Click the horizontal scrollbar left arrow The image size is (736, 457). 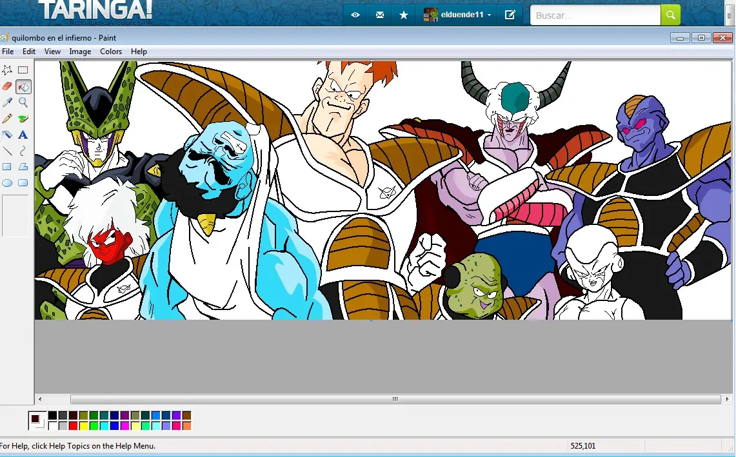tap(40, 399)
